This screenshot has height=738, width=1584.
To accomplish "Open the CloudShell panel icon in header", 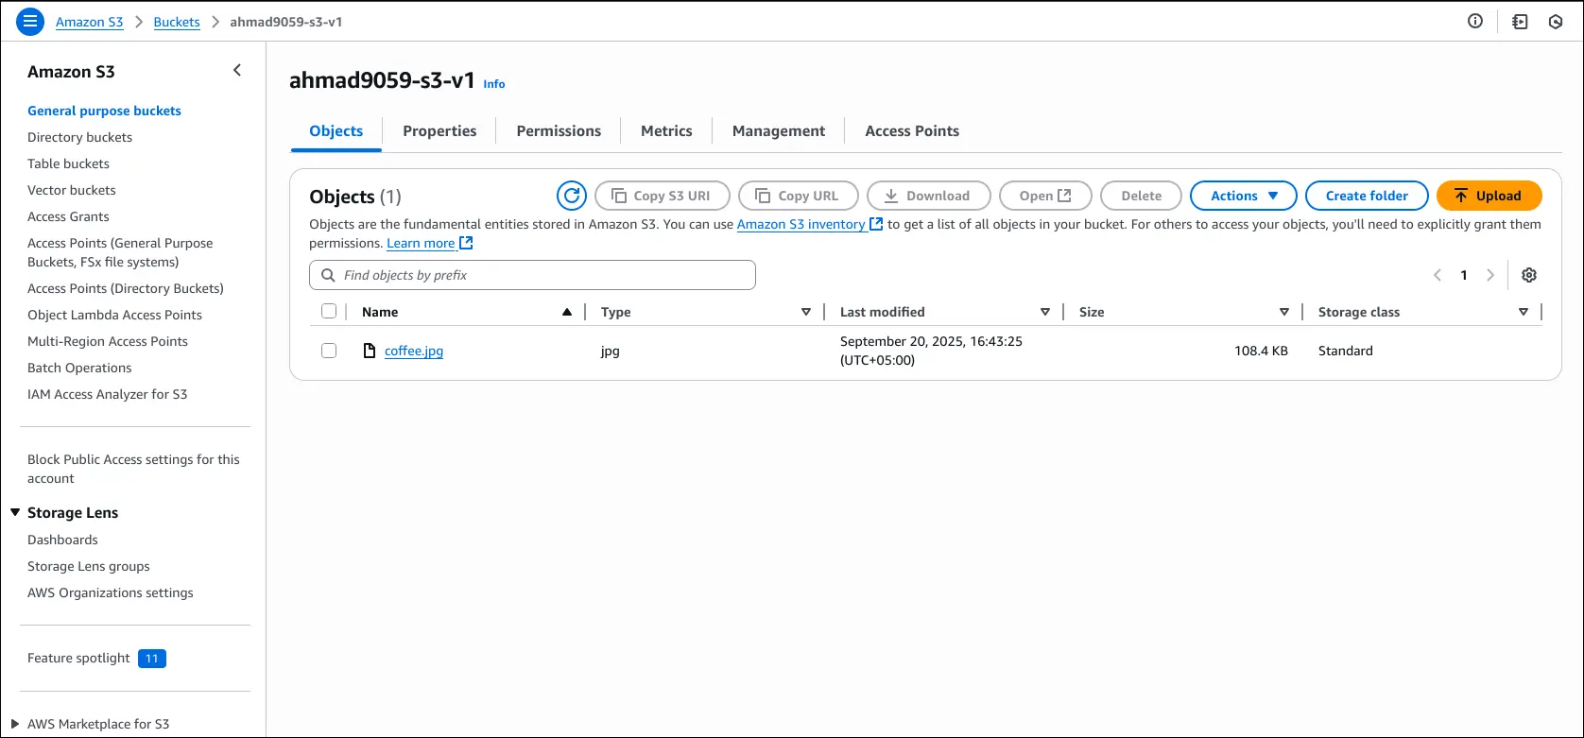I will [1520, 21].
